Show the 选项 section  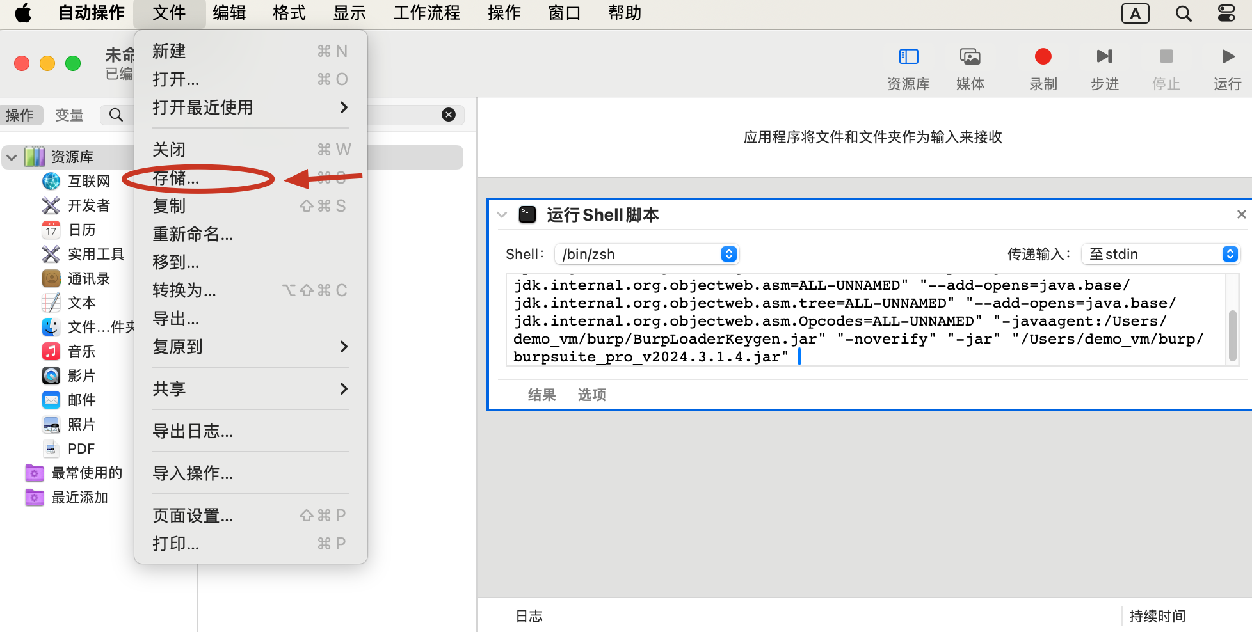[x=591, y=395]
